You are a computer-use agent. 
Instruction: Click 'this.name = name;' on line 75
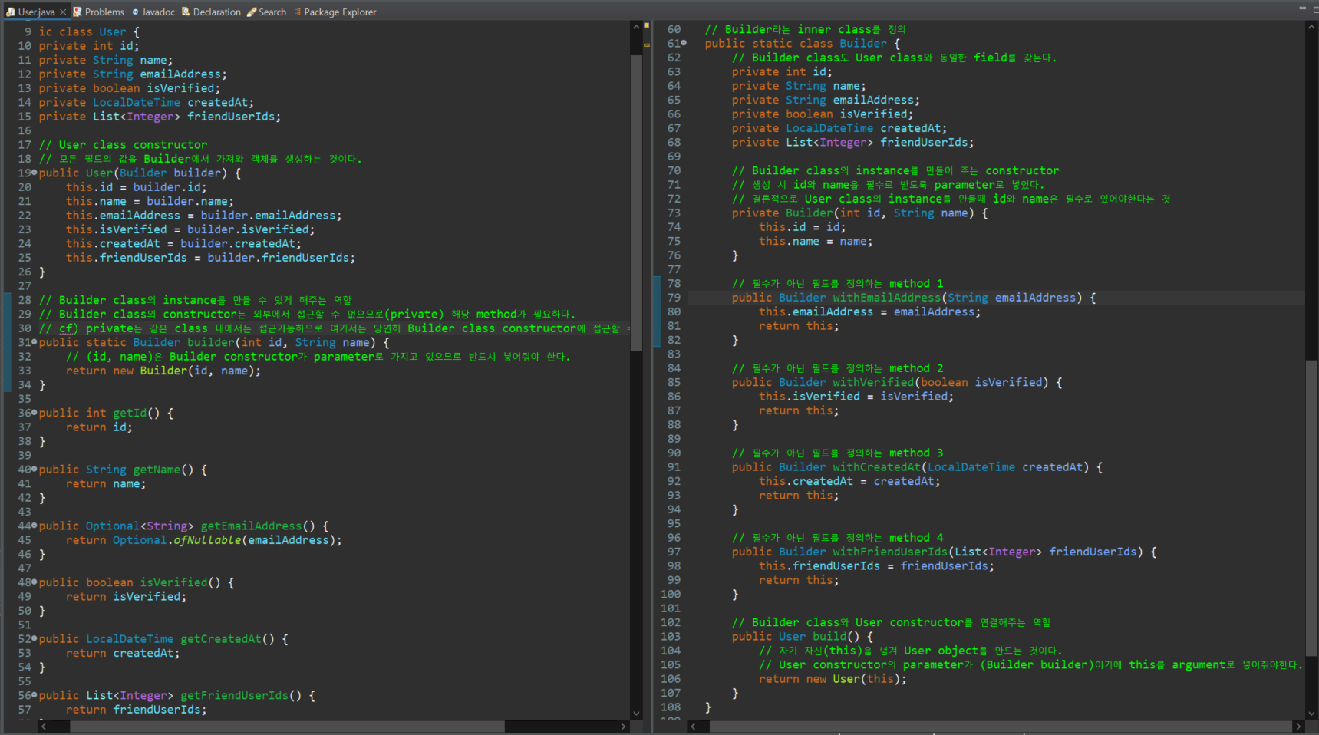[816, 241]
